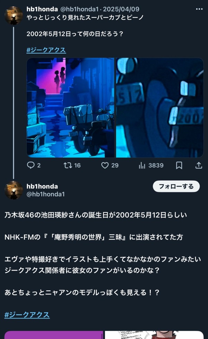Tap the reply comment bubble icon
This screenshot has width=208, height=339.
pyautogui.click(x=31, y=166)
